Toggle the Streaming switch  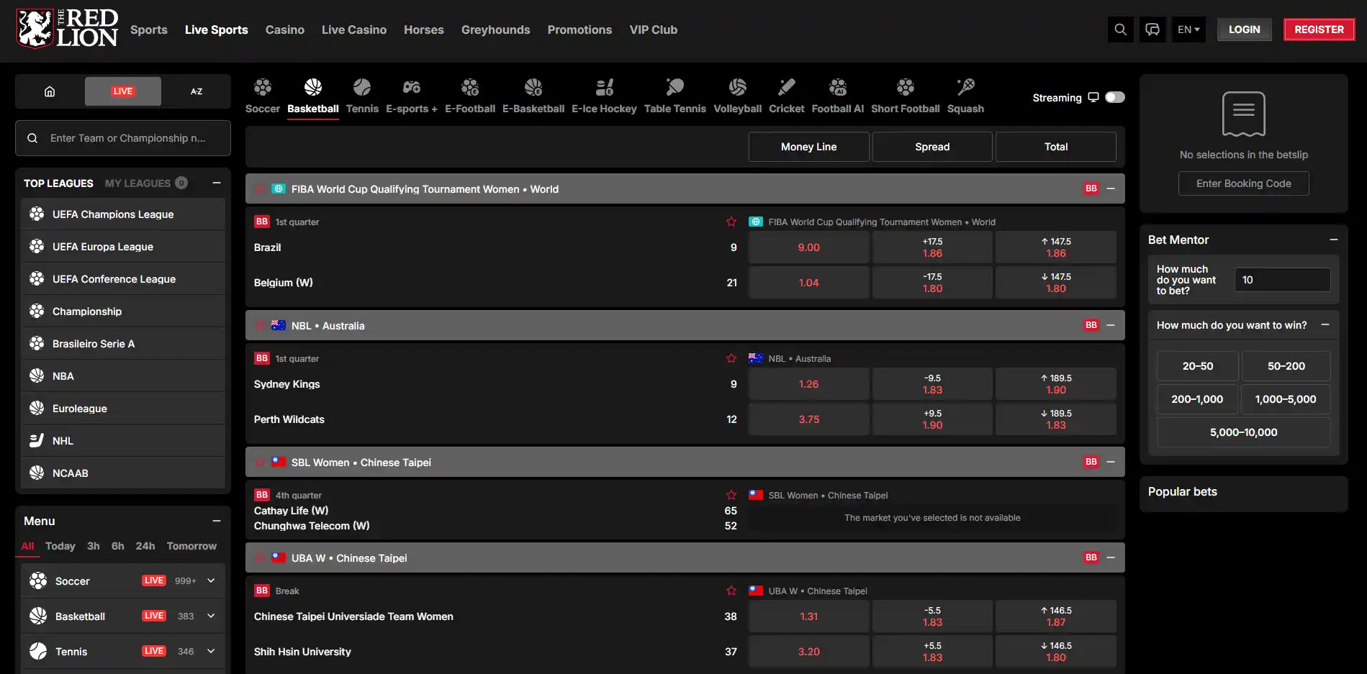(x=1115, y=97)
